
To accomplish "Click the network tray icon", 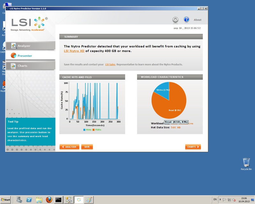I will pos(229,200).
